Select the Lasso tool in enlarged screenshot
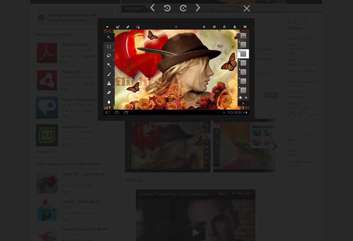This screenshot has width=353, height=241. point(109,56)
